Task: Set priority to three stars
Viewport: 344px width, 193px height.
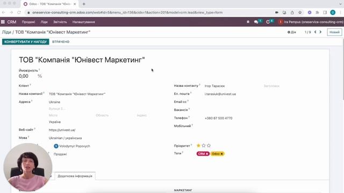Action: click(209, 145)
